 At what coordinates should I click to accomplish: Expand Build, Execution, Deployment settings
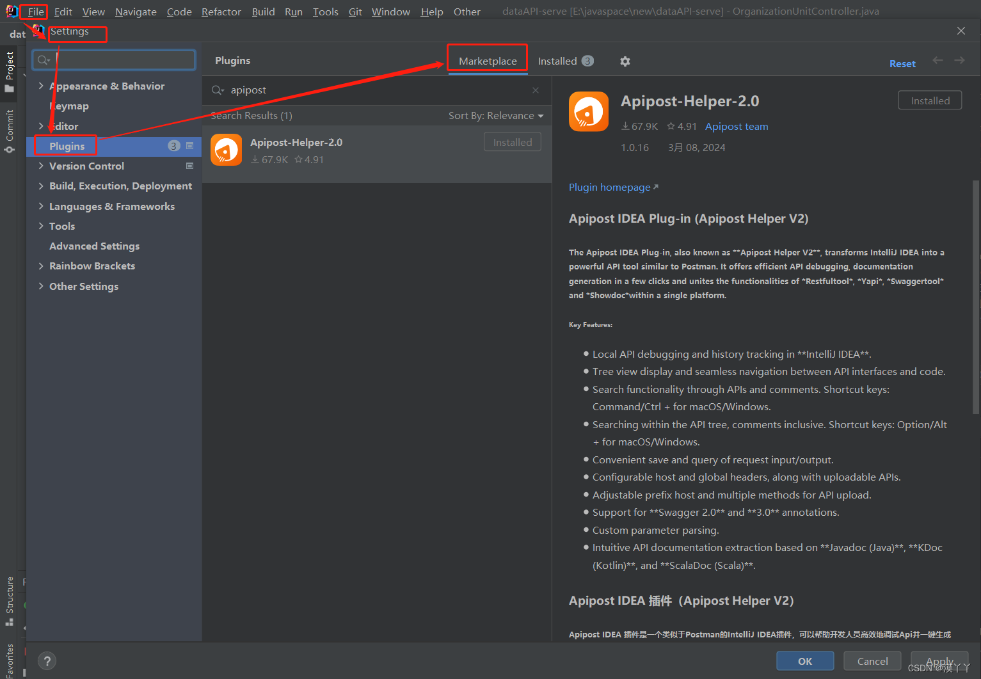[x=41, y=186]
